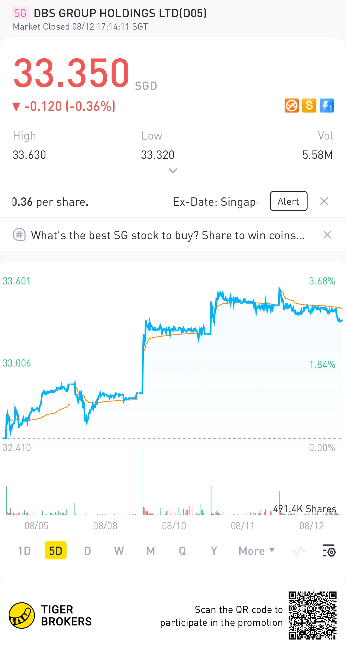Tap the SG market tag
The height and width of the screenshot is (649, 346).
point(20,13)
